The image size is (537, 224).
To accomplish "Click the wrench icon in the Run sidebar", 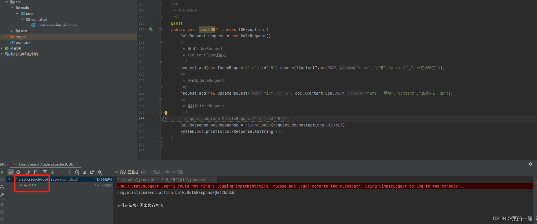I will click(x=2, y=195).
